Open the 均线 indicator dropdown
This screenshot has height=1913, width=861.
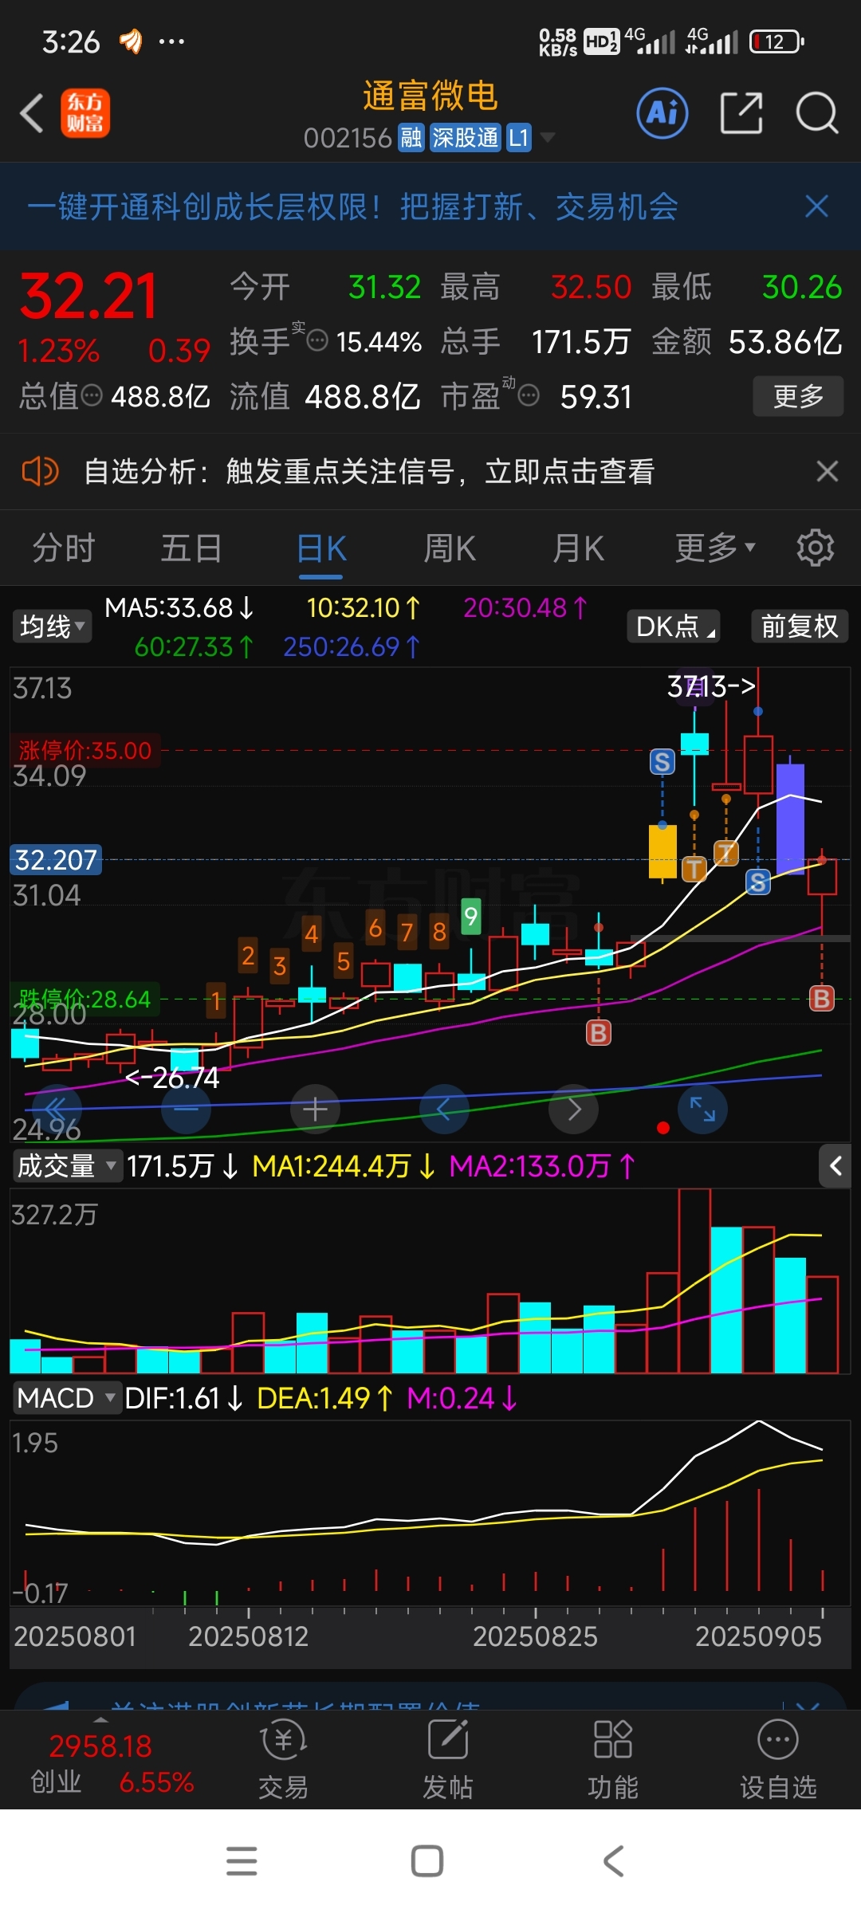click(52, 627)
